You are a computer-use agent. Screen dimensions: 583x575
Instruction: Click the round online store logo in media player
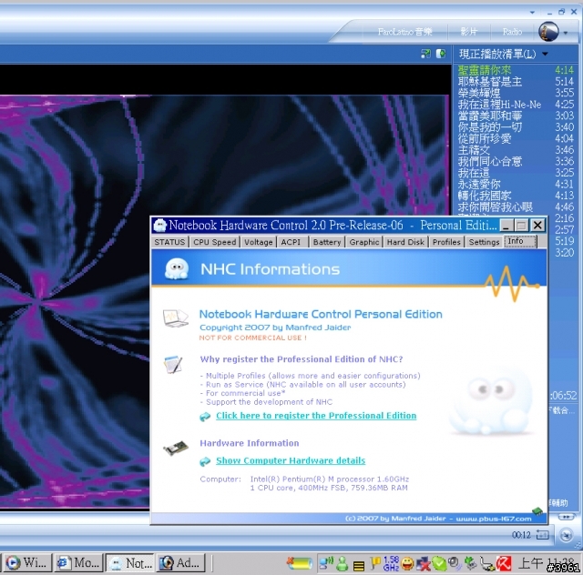pos(548,31)
